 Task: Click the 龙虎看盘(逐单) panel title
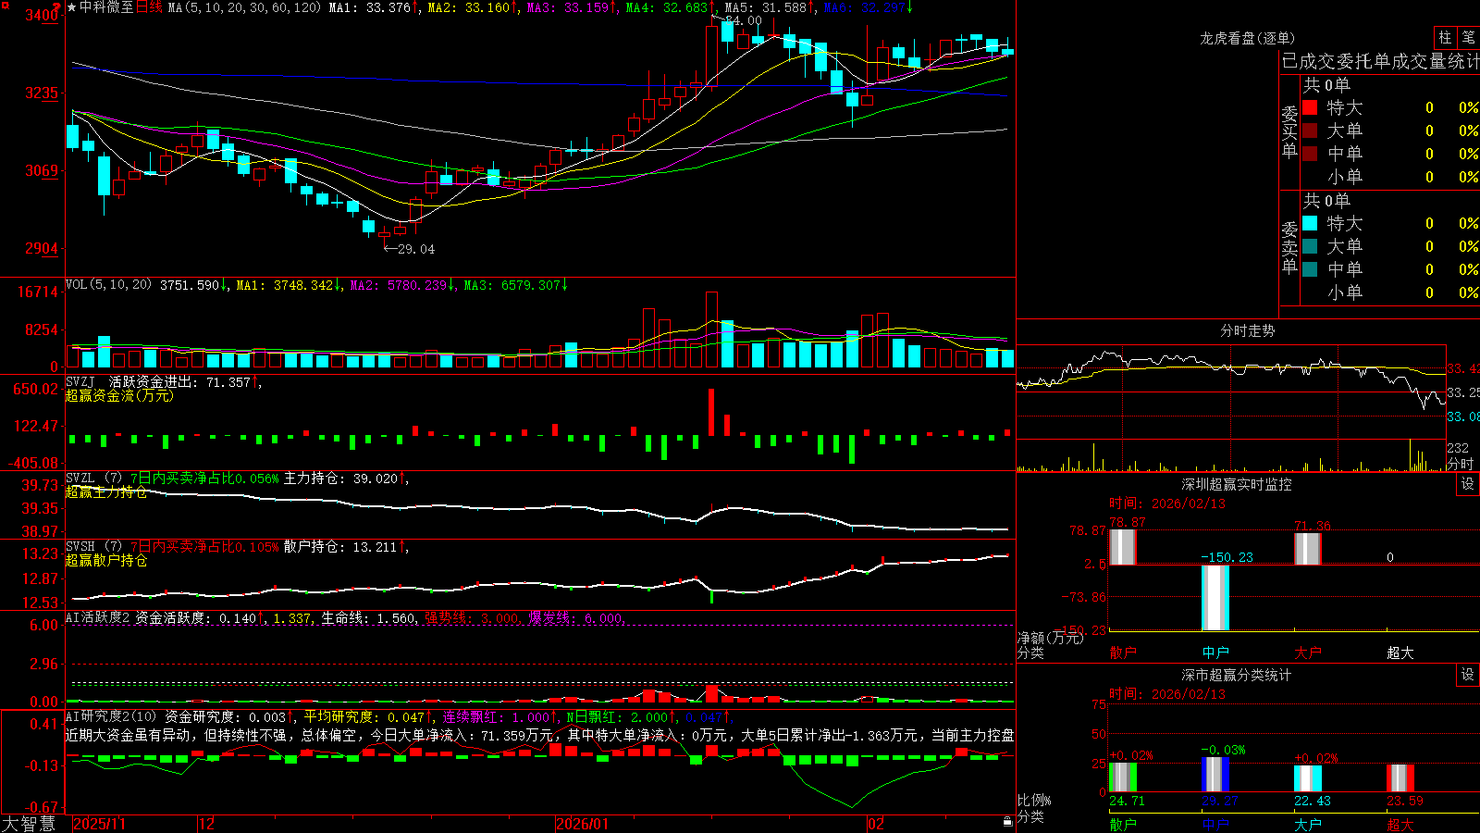click(1247, 38)
